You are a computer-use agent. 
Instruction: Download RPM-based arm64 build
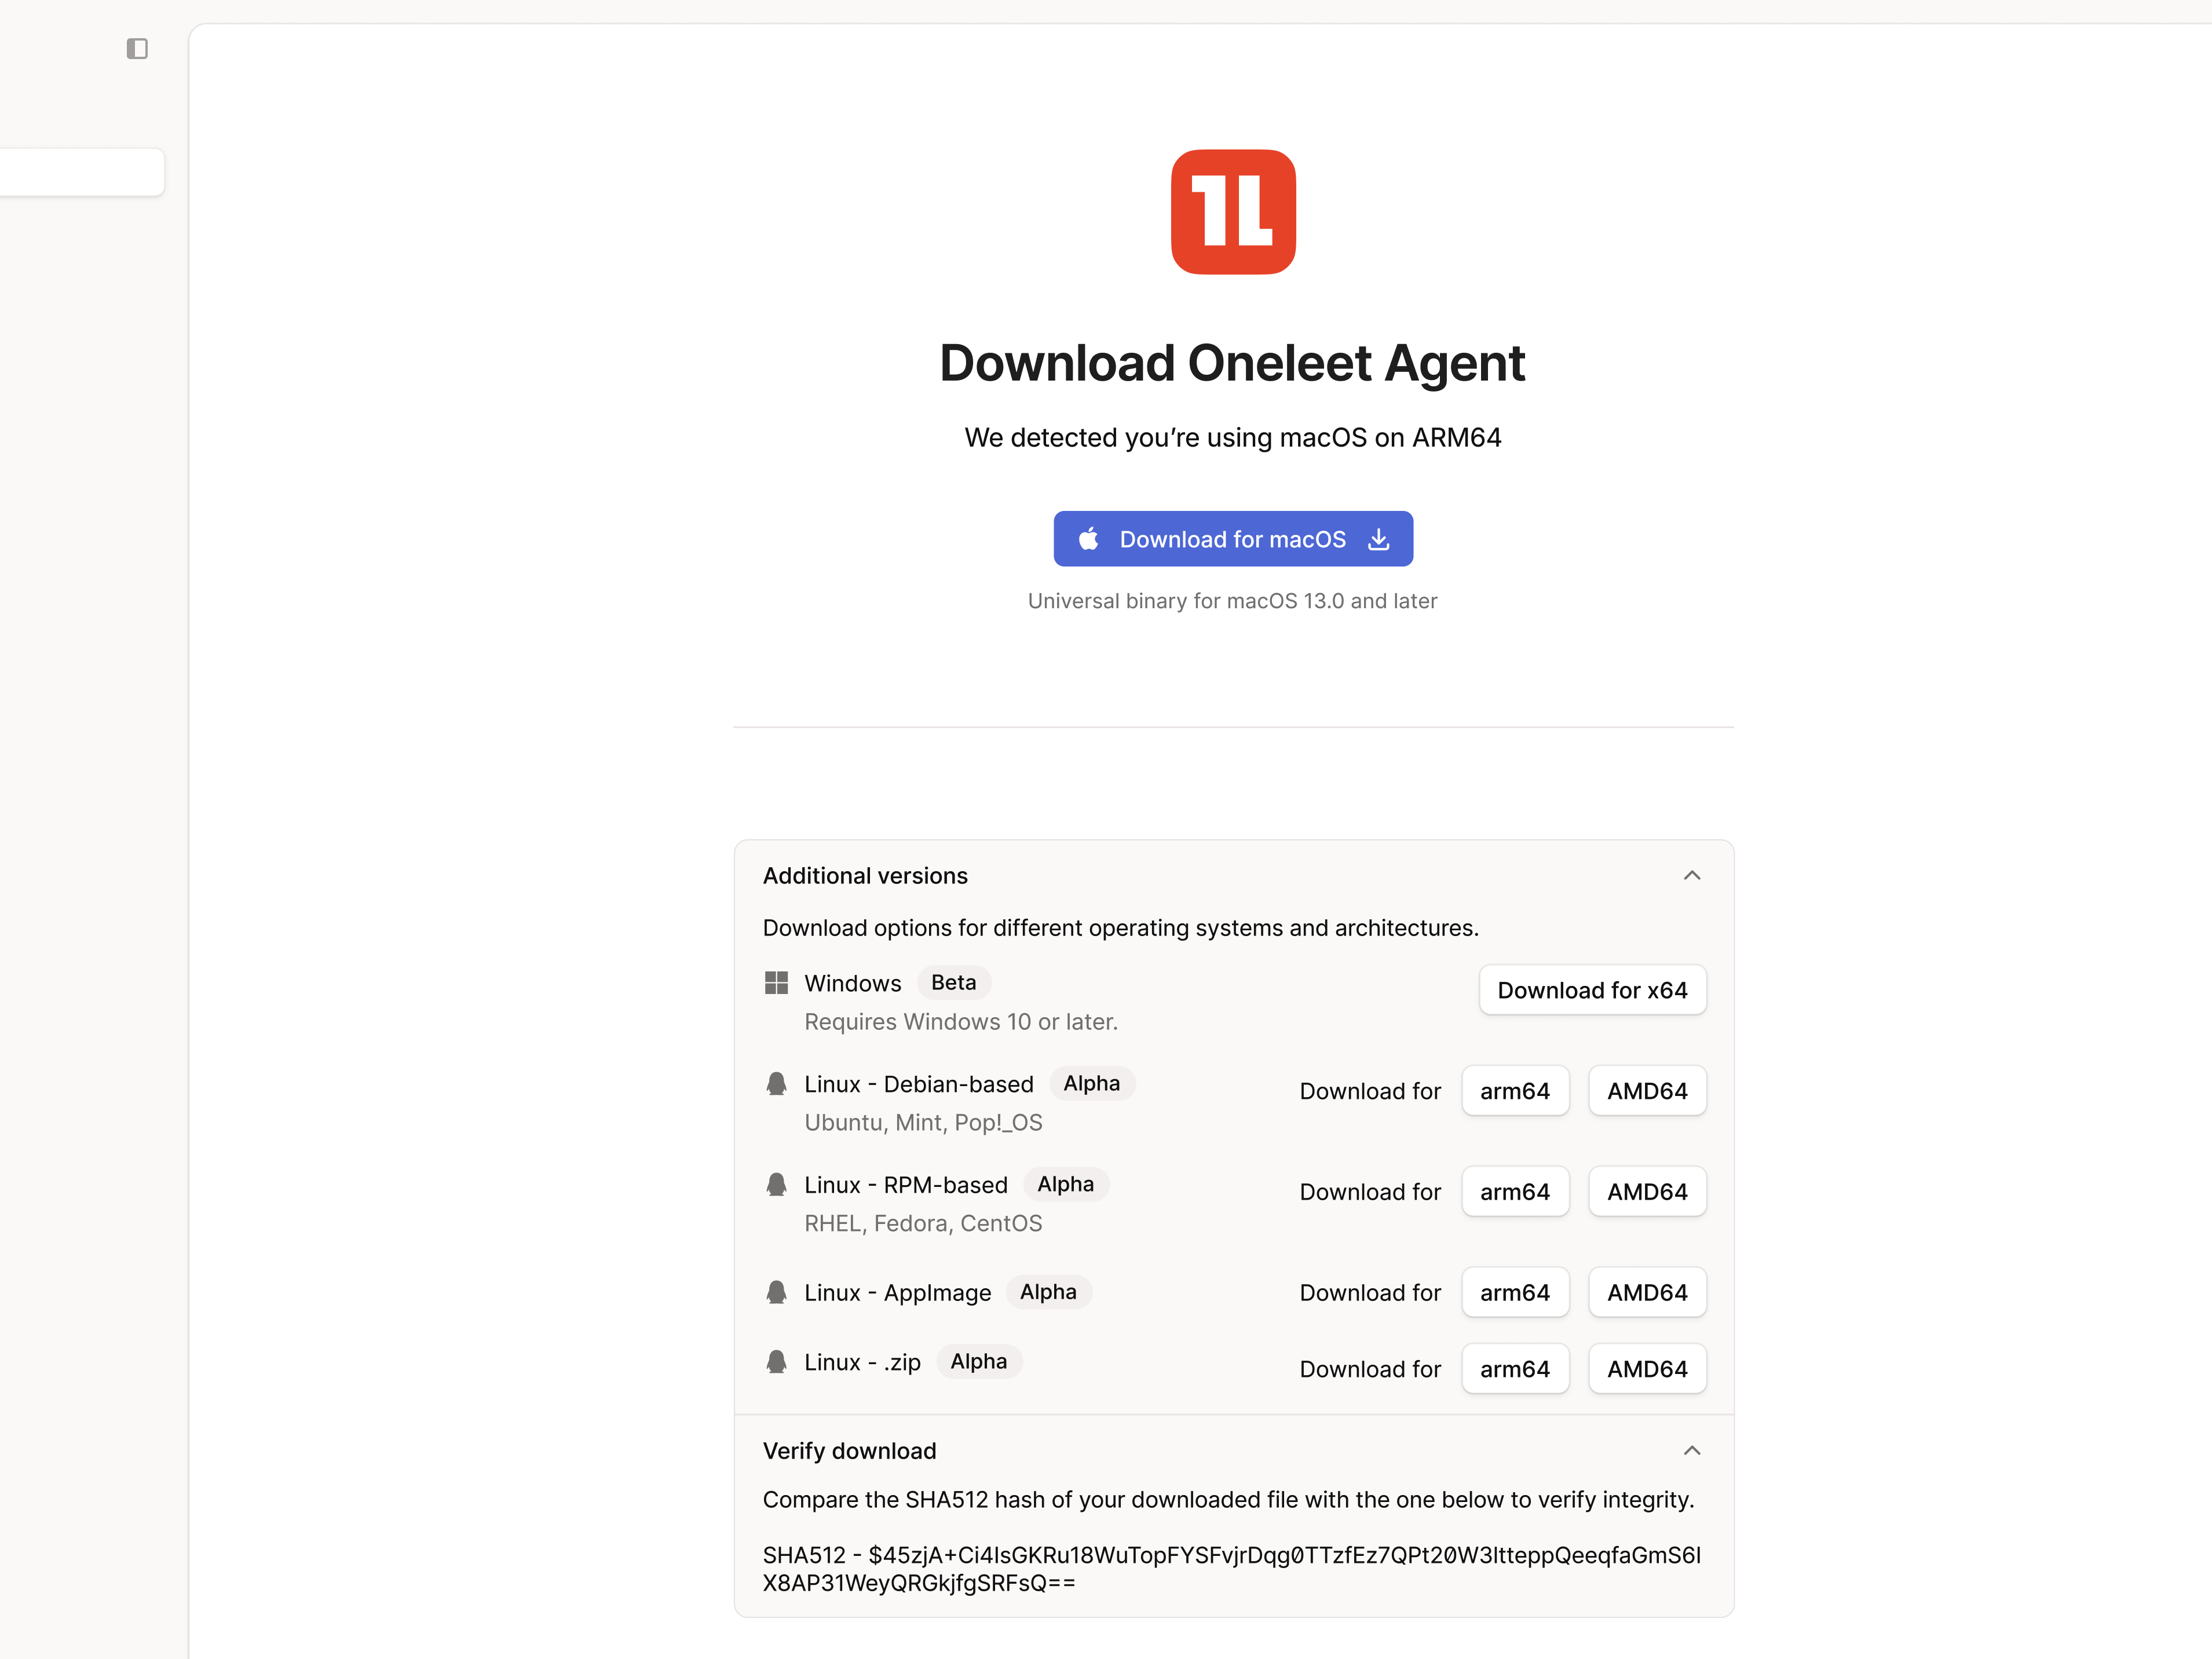click(x=1515, y=1192)
